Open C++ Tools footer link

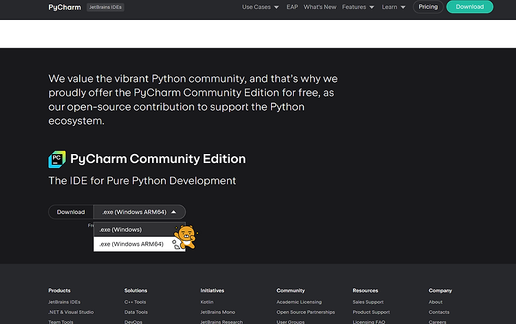click(135, 302)
